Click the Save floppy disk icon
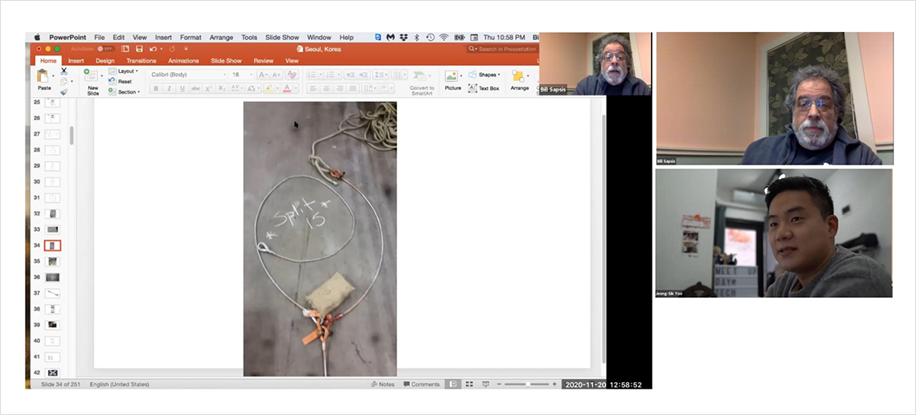Screen dimensions: 916x415 [139, 49]
